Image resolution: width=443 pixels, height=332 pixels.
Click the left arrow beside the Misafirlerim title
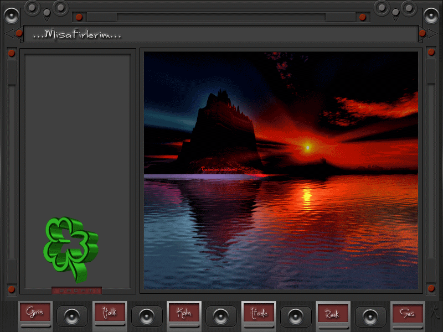9,34
